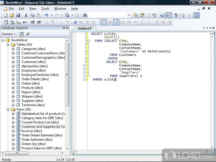Image resolution: width=216 pixels, height=162 pixels.
Task: Open the Connect dropdown
Action: point(9,34)
